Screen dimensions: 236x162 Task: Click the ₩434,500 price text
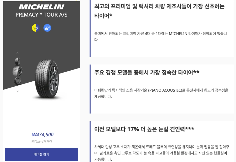click(x=41, y=135)
